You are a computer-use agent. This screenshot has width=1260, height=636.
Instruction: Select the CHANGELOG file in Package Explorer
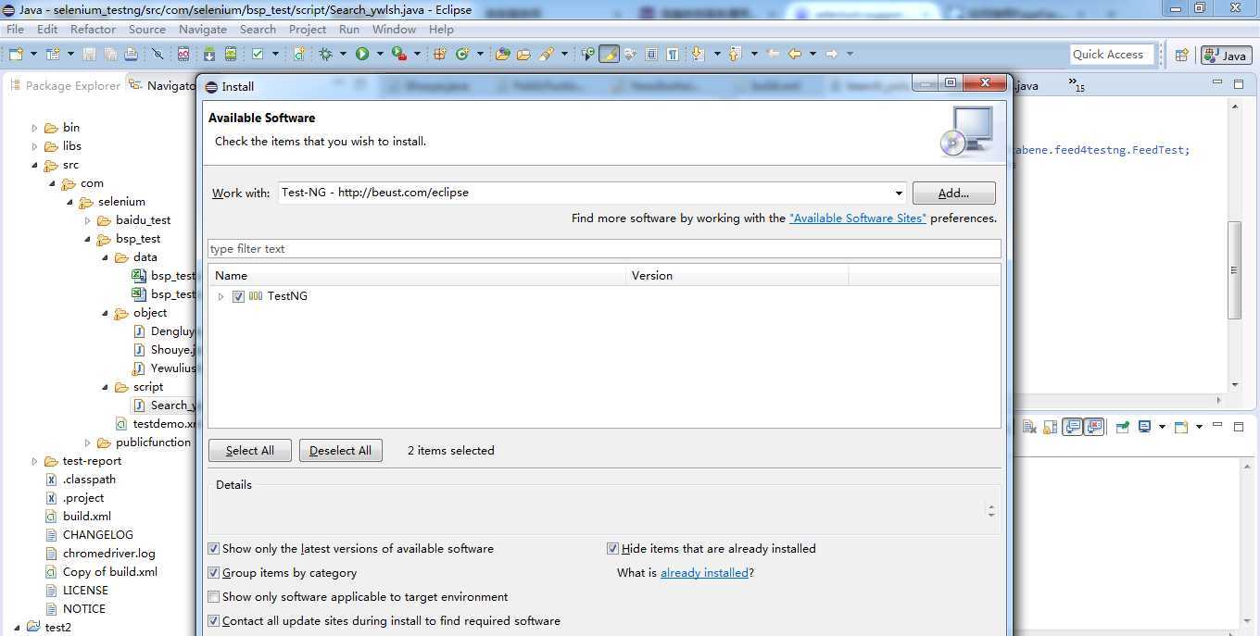pyautogui.click(x=97, y=535)
